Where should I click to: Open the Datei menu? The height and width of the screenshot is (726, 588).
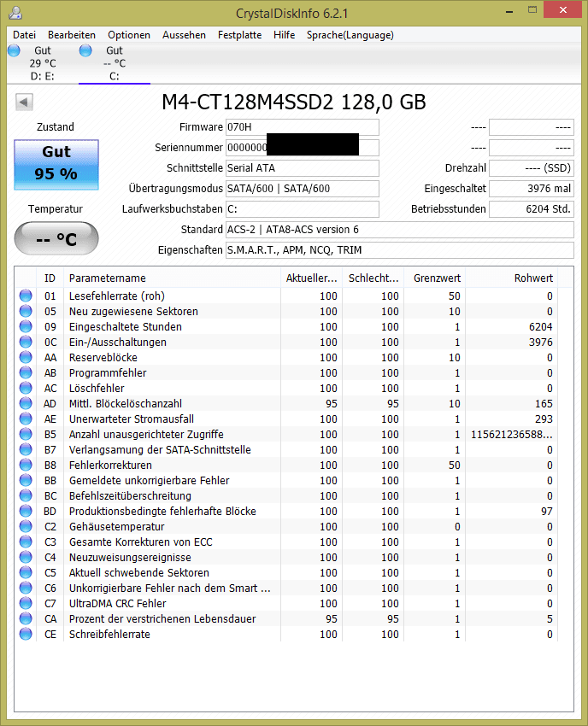click(x=24, y=35)
